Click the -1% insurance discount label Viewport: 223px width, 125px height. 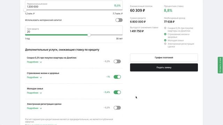coord(108,77)
